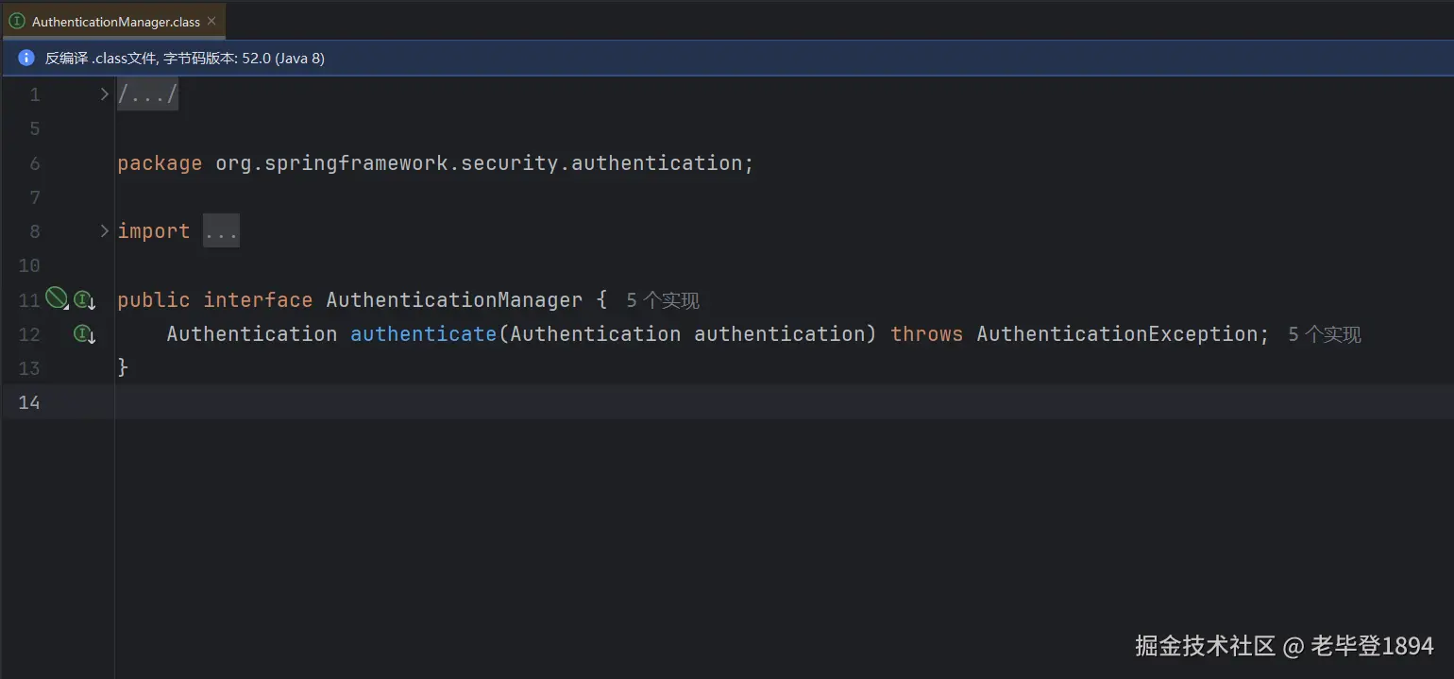Click the blue info icon in the decompile banner

[26, 59]
